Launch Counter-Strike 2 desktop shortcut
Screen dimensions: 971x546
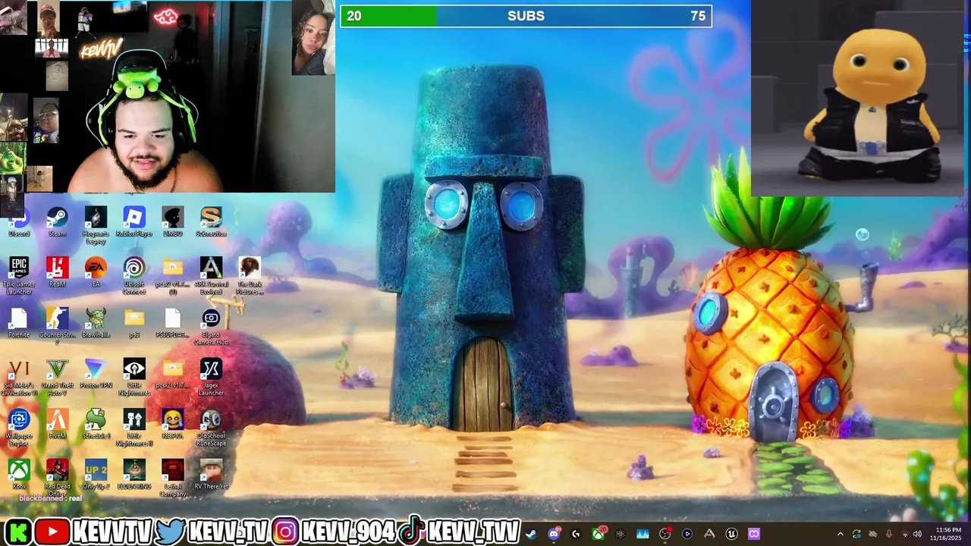(58, 328)
